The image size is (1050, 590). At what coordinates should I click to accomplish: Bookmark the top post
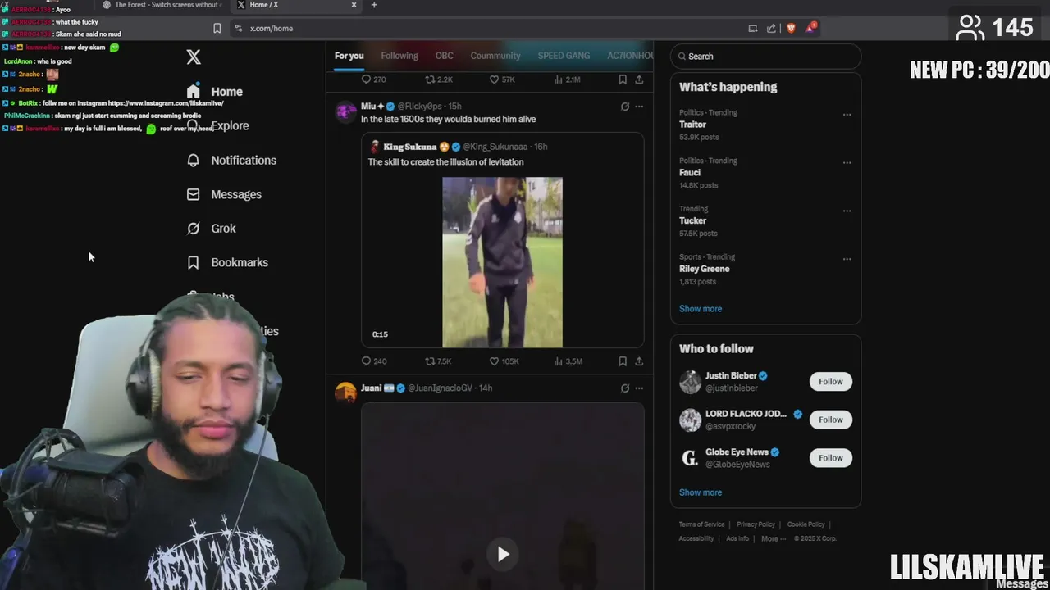pos(623,79)
